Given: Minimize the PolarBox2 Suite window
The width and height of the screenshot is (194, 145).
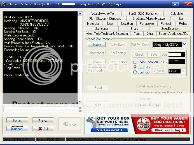Looking at the screenshot, I should click(x=175, y=4).
